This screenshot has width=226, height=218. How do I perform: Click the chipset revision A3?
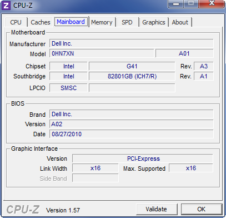click(x=204, y=66)
